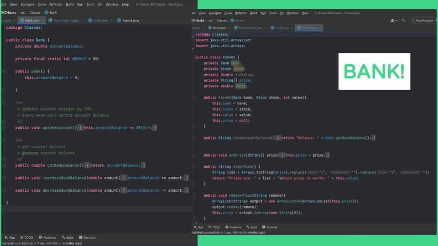Open Navigate menu in left window
The image size is (438, 246).
pos(28,5)
